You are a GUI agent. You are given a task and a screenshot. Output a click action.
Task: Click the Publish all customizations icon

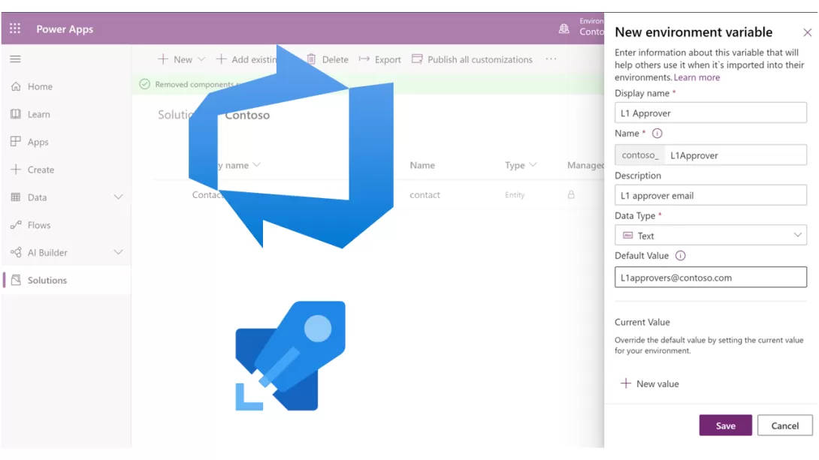click(x=417, y=59)
